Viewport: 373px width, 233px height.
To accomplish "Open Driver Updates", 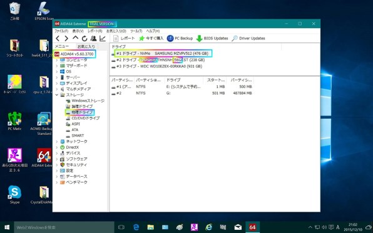I will point(248,38).
